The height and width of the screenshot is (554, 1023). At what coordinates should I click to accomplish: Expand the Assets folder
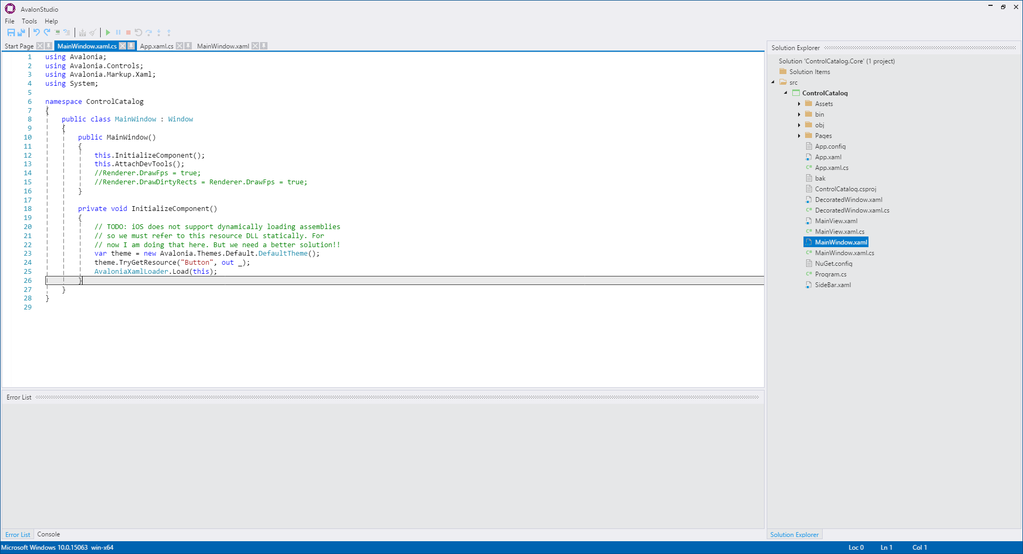[799, 104]
